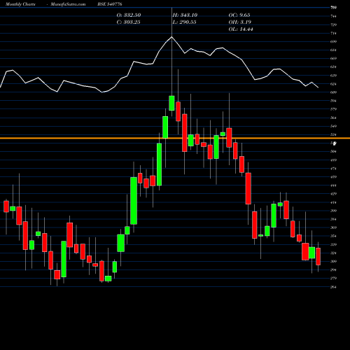Click the low value "L: 290.55"

(184, 22)
